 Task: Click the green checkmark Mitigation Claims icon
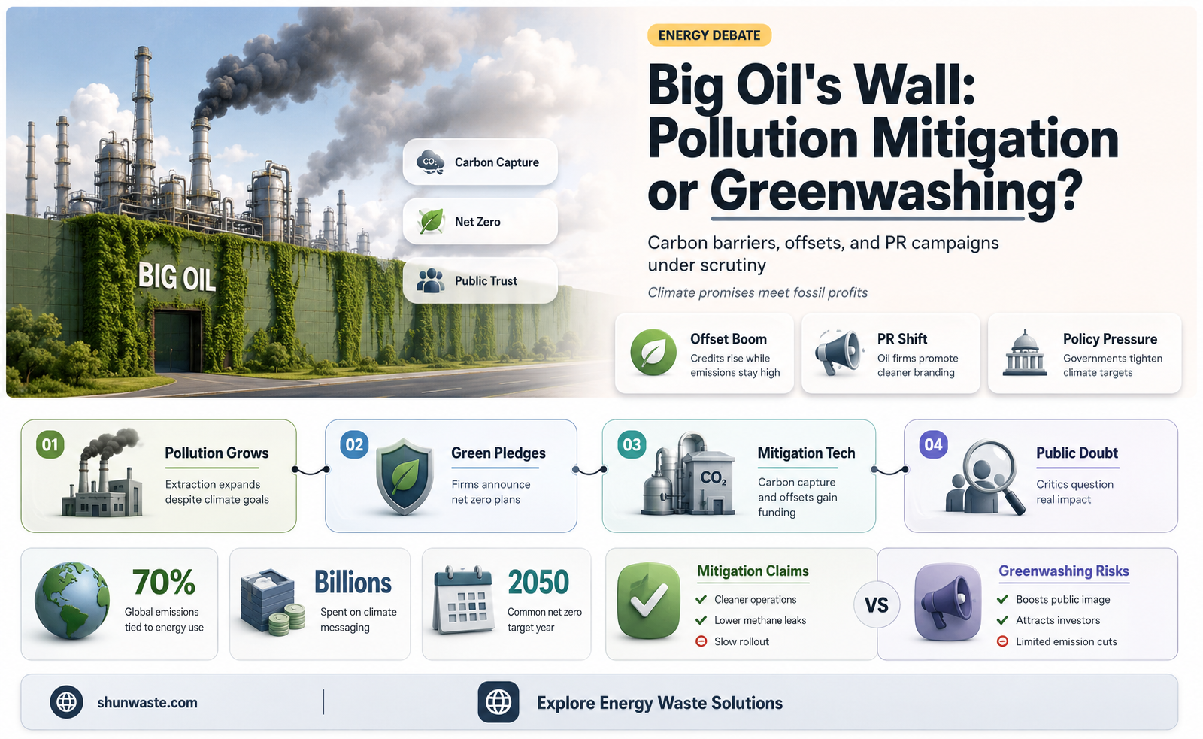(649, 601)
